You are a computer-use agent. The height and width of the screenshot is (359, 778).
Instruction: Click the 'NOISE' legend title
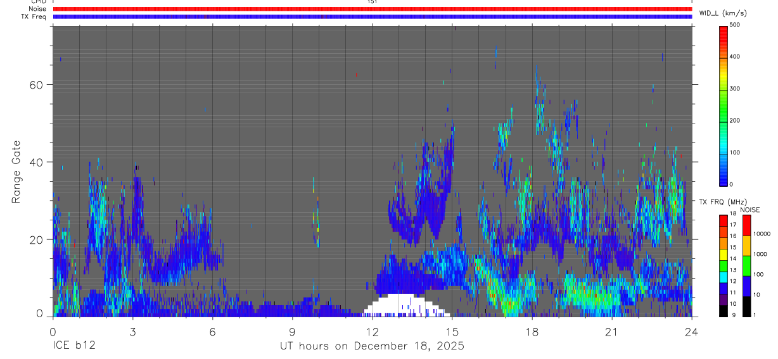(750, 210)
